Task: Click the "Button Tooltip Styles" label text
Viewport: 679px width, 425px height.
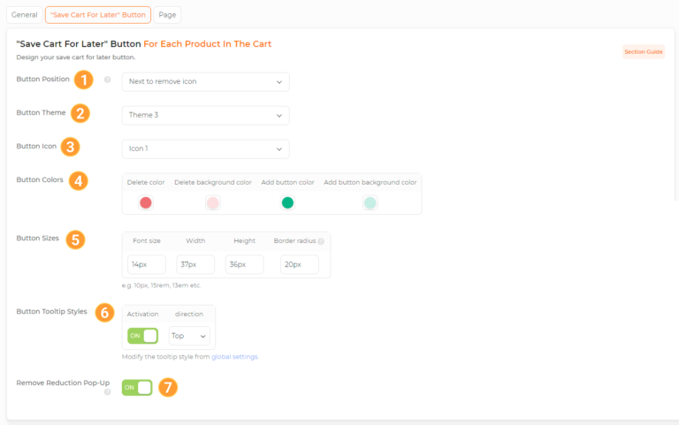Action: pos(51,312)
